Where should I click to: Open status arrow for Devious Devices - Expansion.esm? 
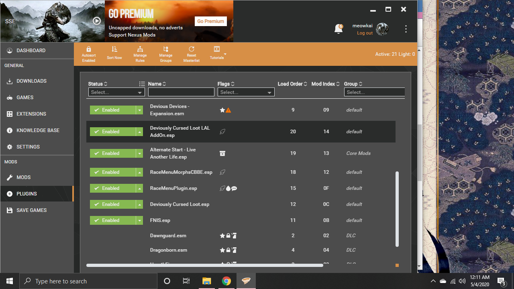click(139, 110)
